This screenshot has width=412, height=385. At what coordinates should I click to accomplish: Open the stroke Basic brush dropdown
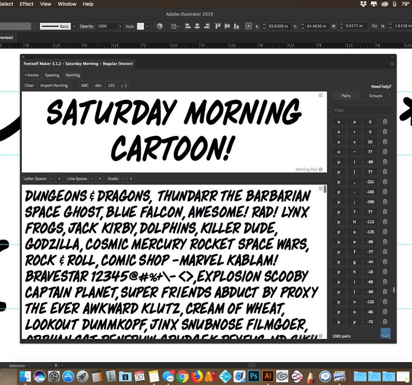pos(74,26)
